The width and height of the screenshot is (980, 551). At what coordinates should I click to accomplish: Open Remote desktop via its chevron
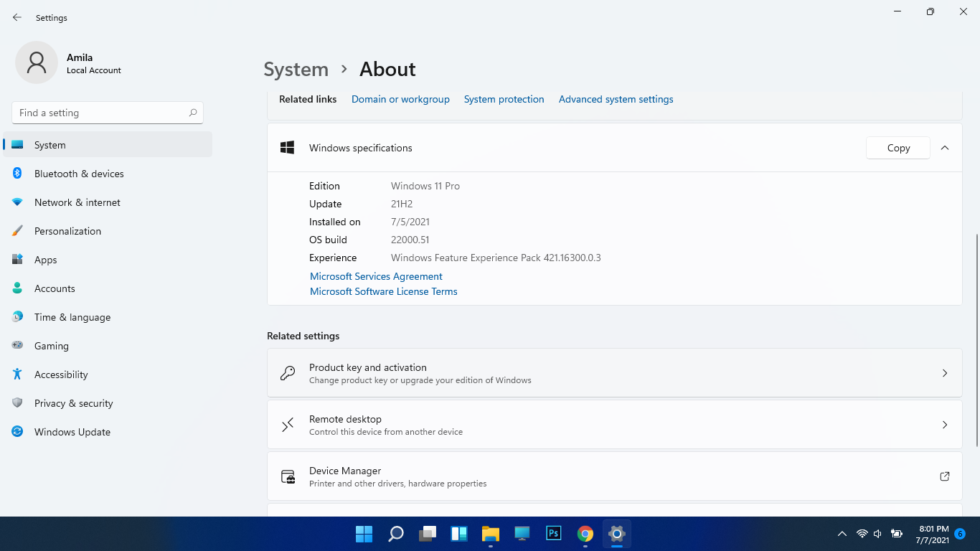click(945, 425)
